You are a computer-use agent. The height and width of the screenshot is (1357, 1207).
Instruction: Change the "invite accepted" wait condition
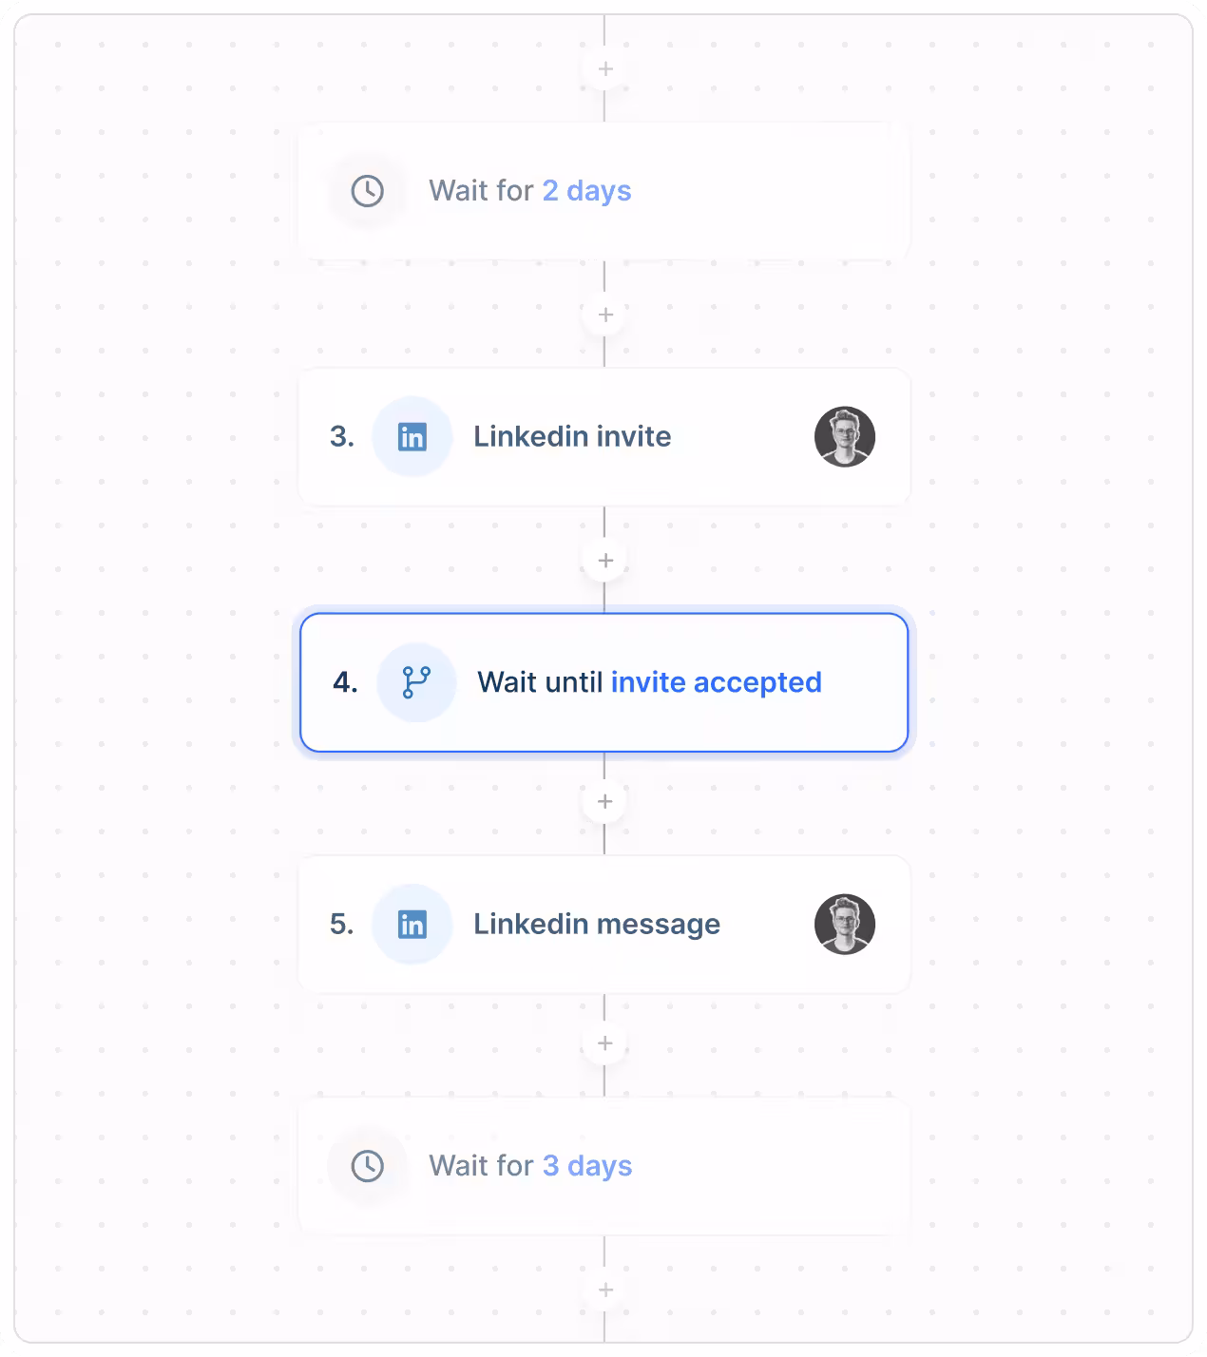716,682
